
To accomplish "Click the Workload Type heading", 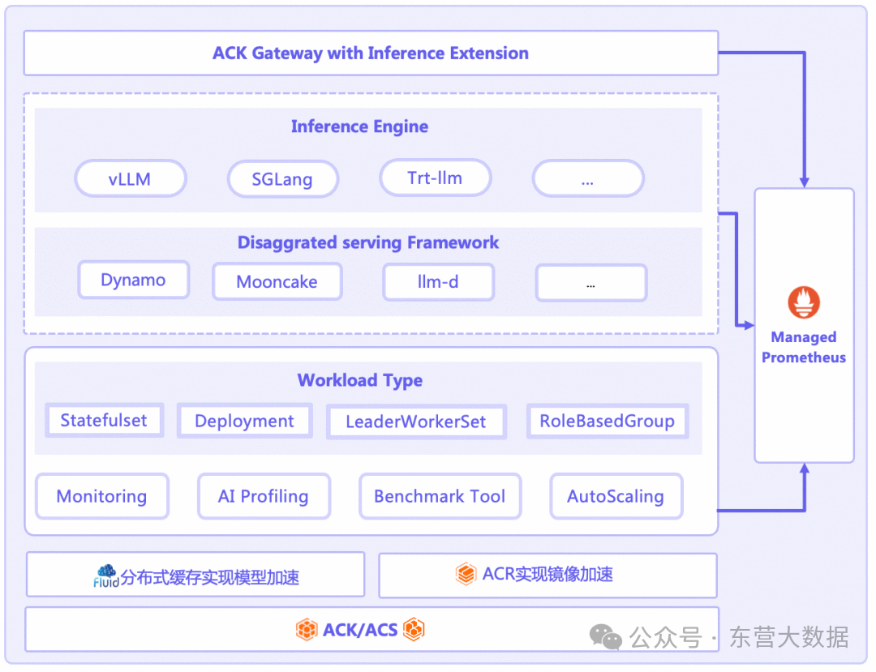I will click(360, 381).
